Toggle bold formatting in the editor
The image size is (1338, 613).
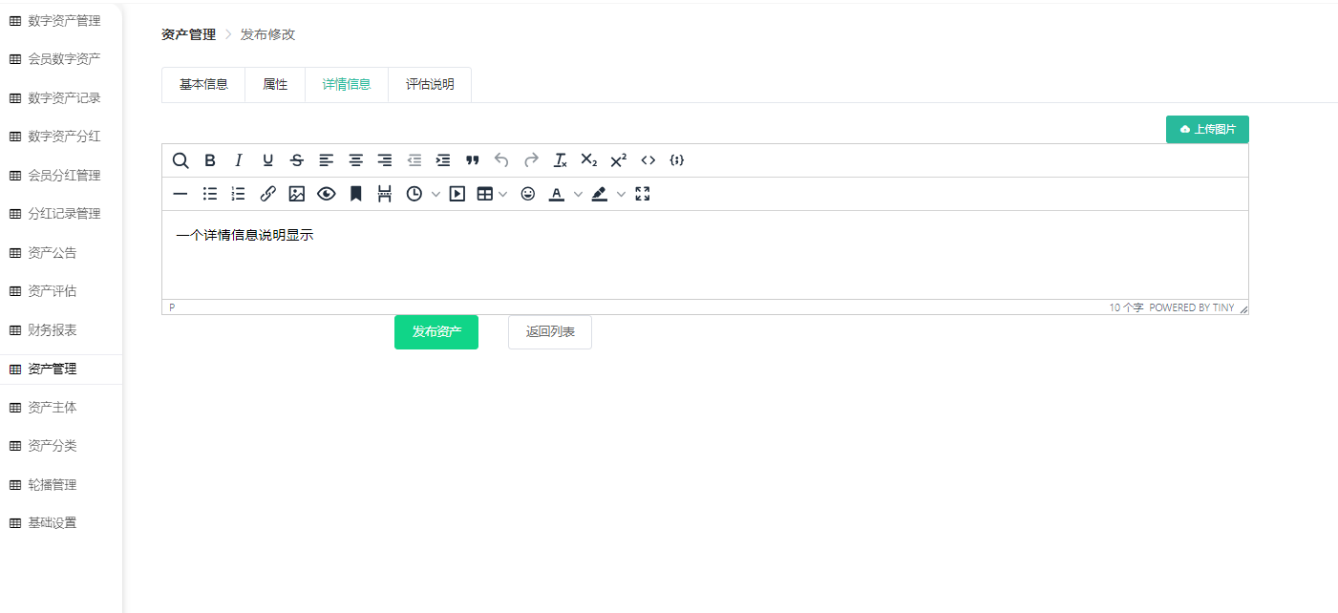[x=210, y=160]
